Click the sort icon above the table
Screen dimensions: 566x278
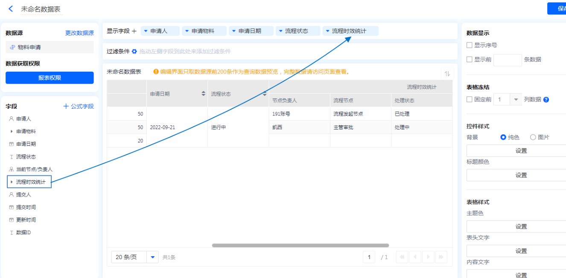point(447,74)
